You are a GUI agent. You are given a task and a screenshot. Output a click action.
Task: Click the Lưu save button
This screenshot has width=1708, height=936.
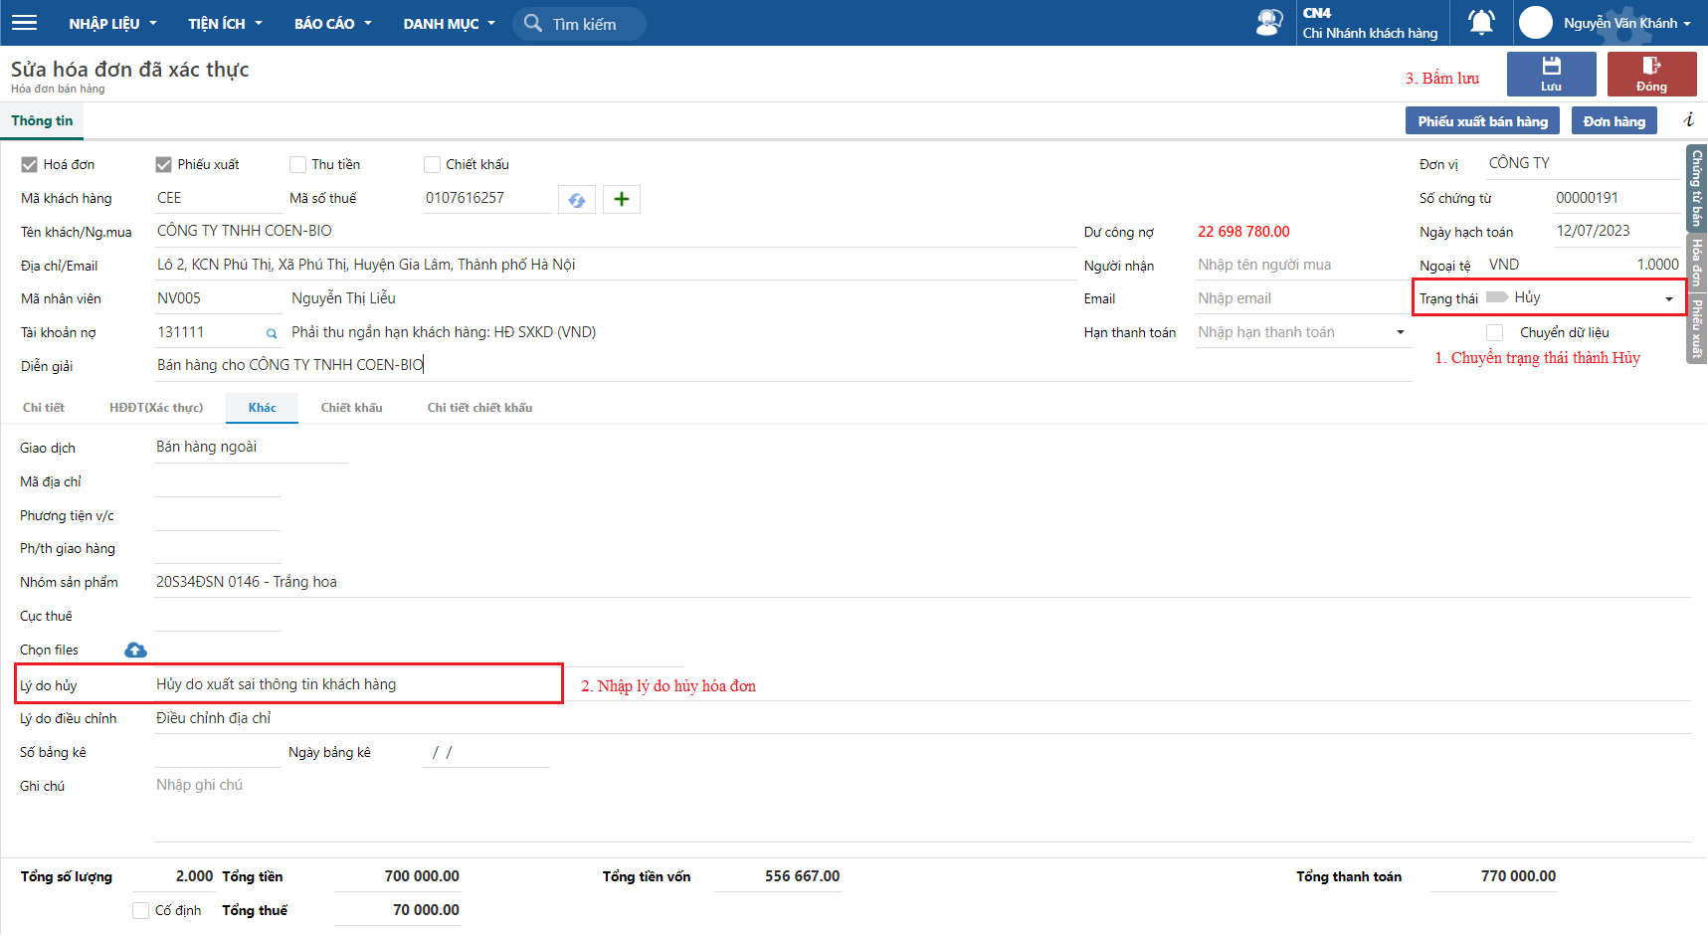click(x=1551, y=75)
